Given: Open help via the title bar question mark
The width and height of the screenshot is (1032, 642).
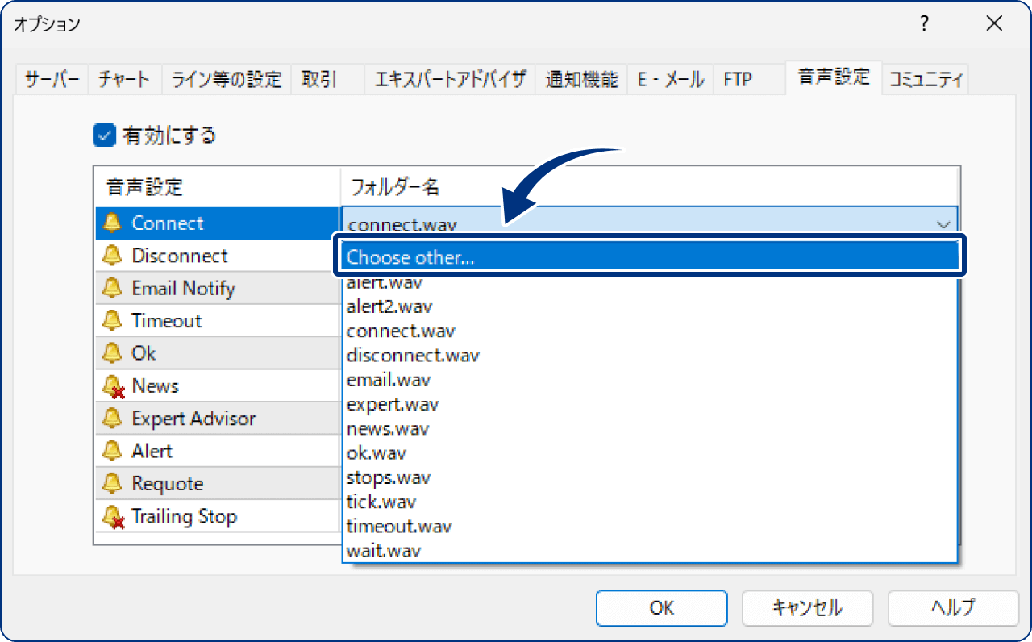Looking at the screenshot, I should 924,24.
